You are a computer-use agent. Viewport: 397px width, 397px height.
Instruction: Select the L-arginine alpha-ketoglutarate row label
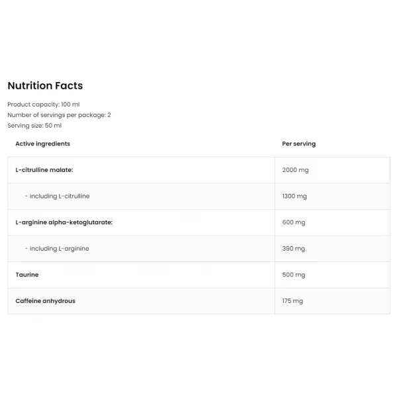(64, 222)
